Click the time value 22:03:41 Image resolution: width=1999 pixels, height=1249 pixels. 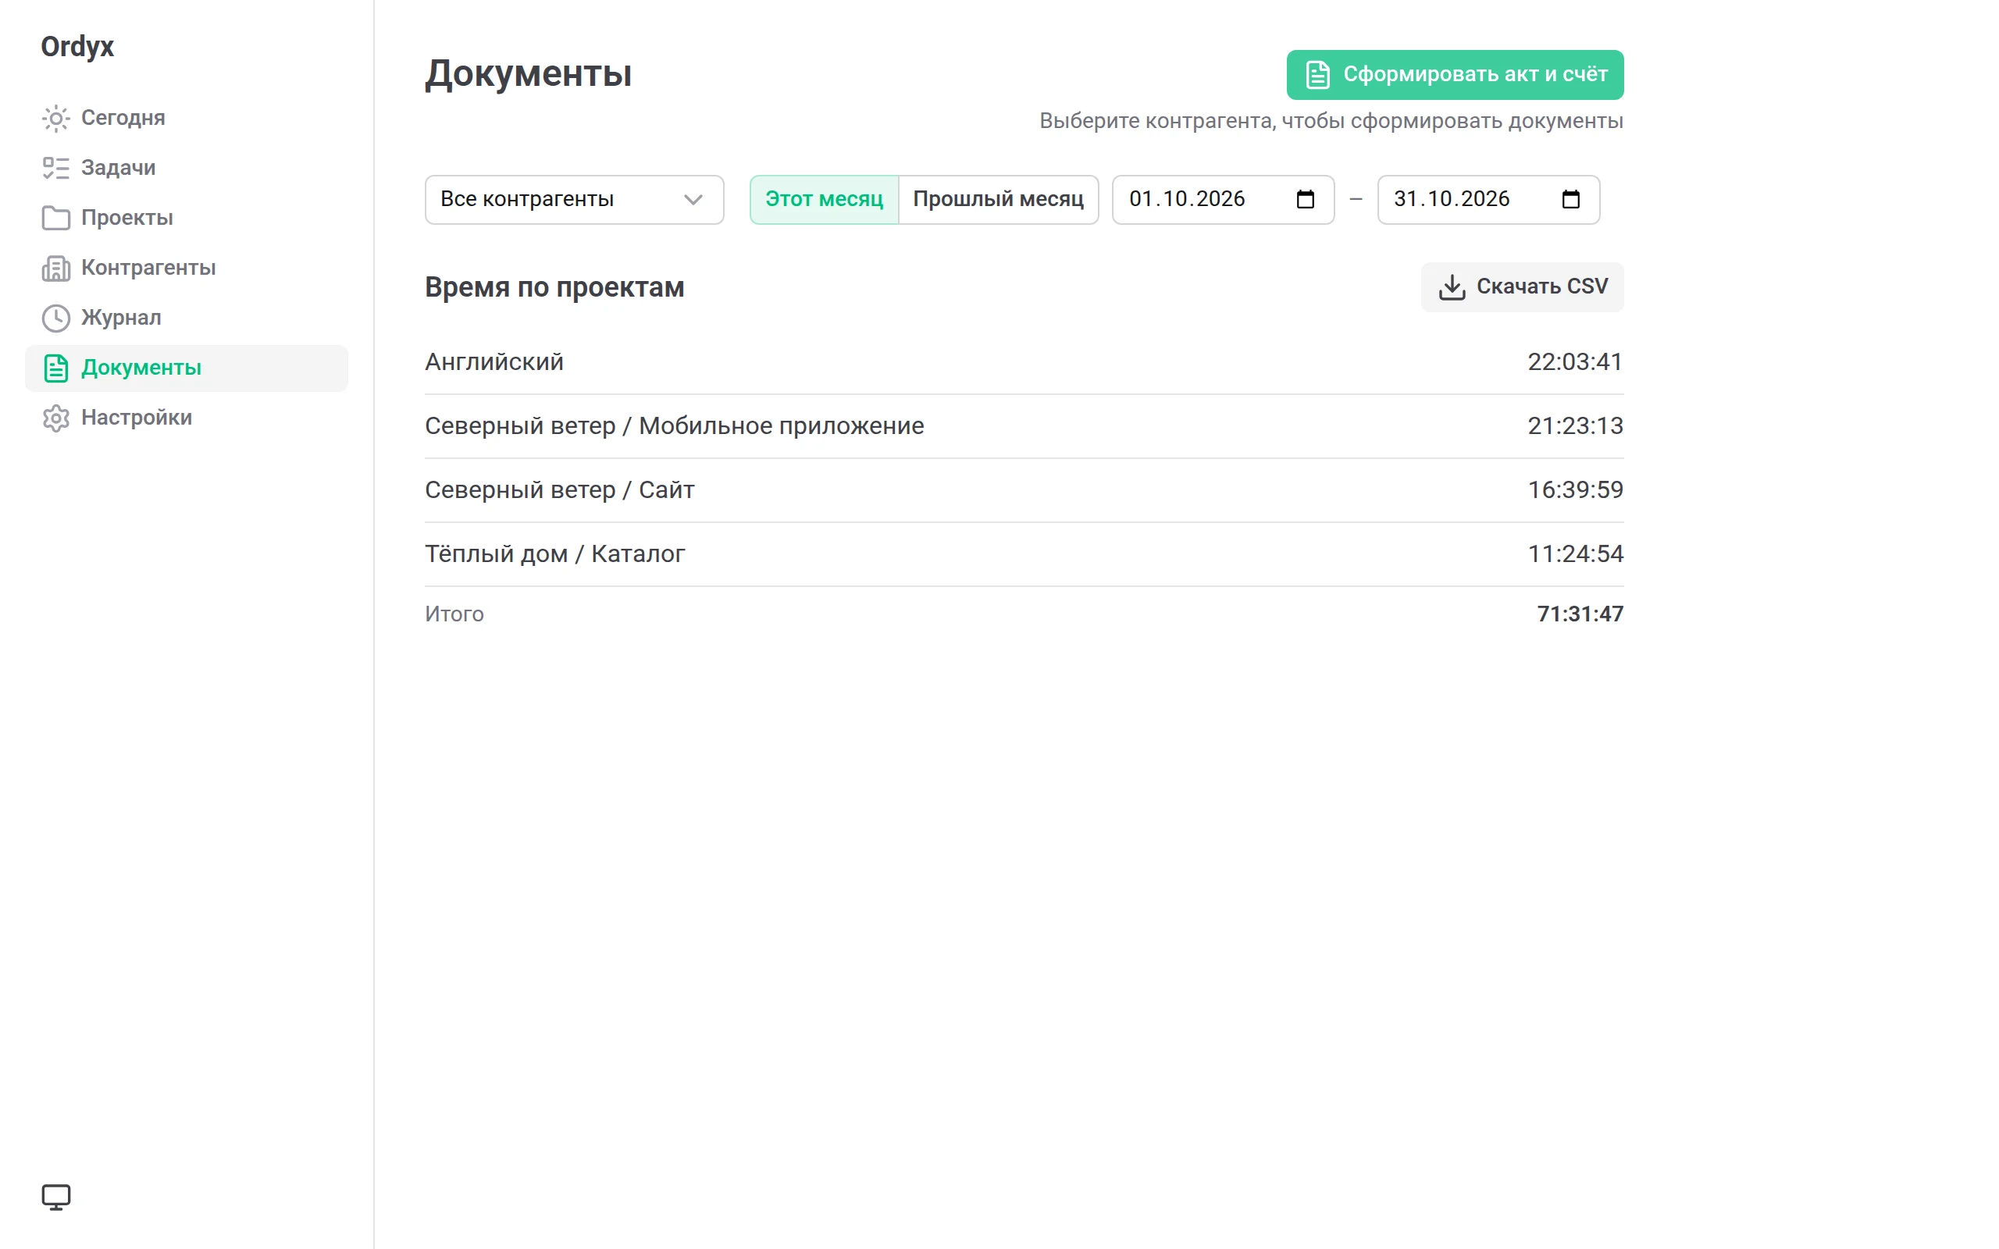[x=1574, y=361]
